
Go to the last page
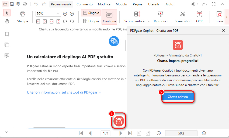(x=130, y=133)
